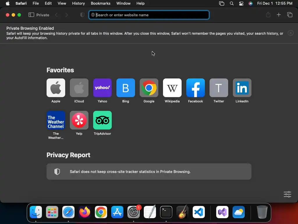Open the LinkedIn favorite
The height and width of the screenshot is (224, 298).
[242, 88]
